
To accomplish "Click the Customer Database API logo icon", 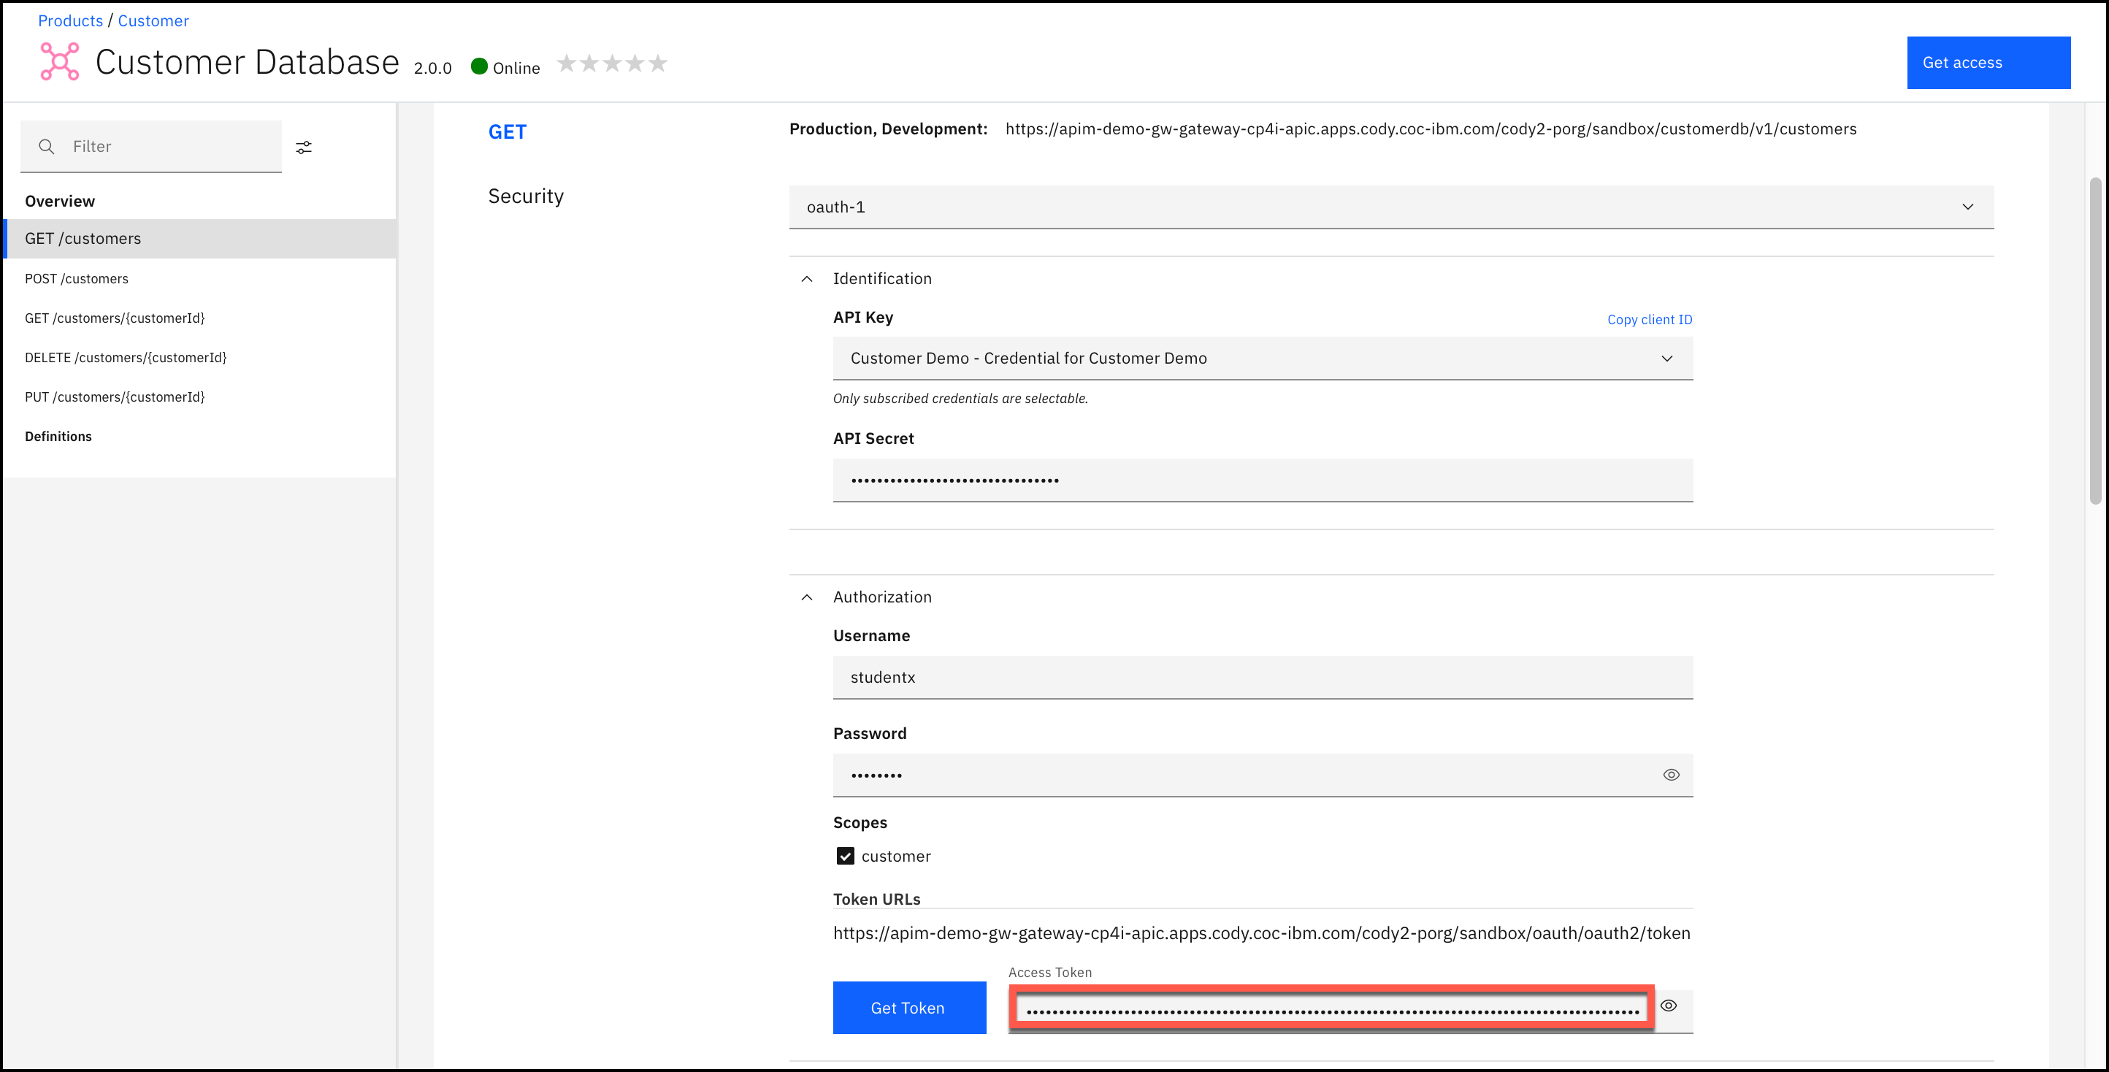I will click(60, 61).
